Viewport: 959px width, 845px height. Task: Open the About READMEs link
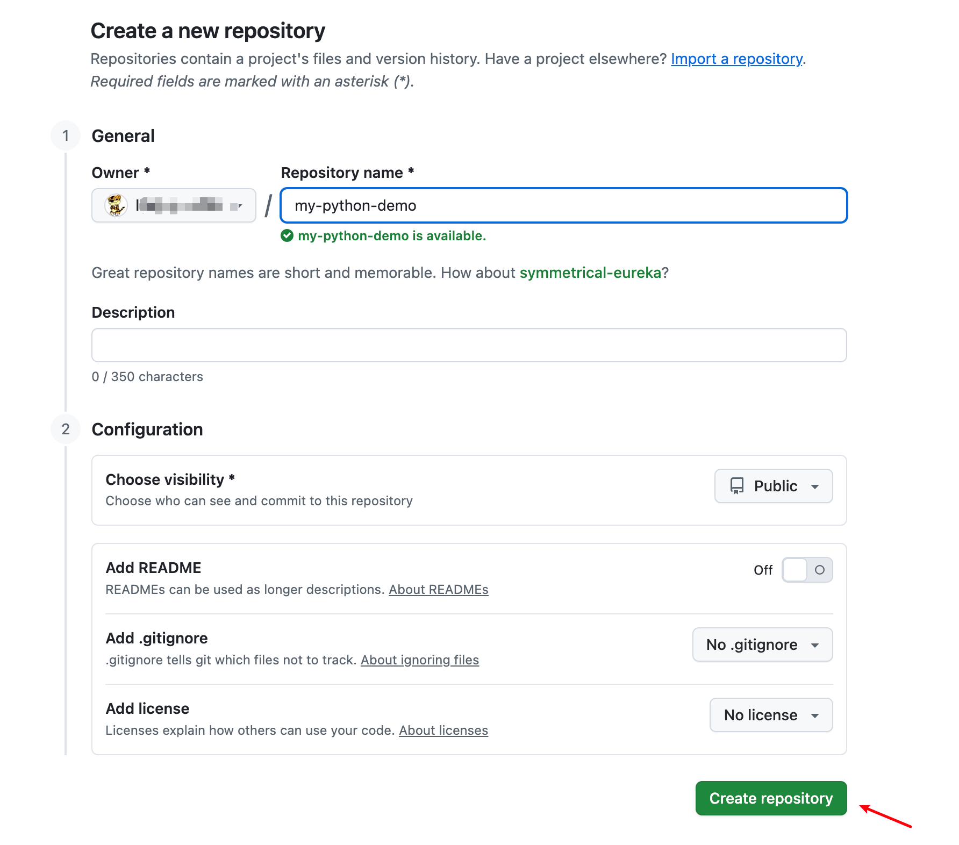(438, 590)
